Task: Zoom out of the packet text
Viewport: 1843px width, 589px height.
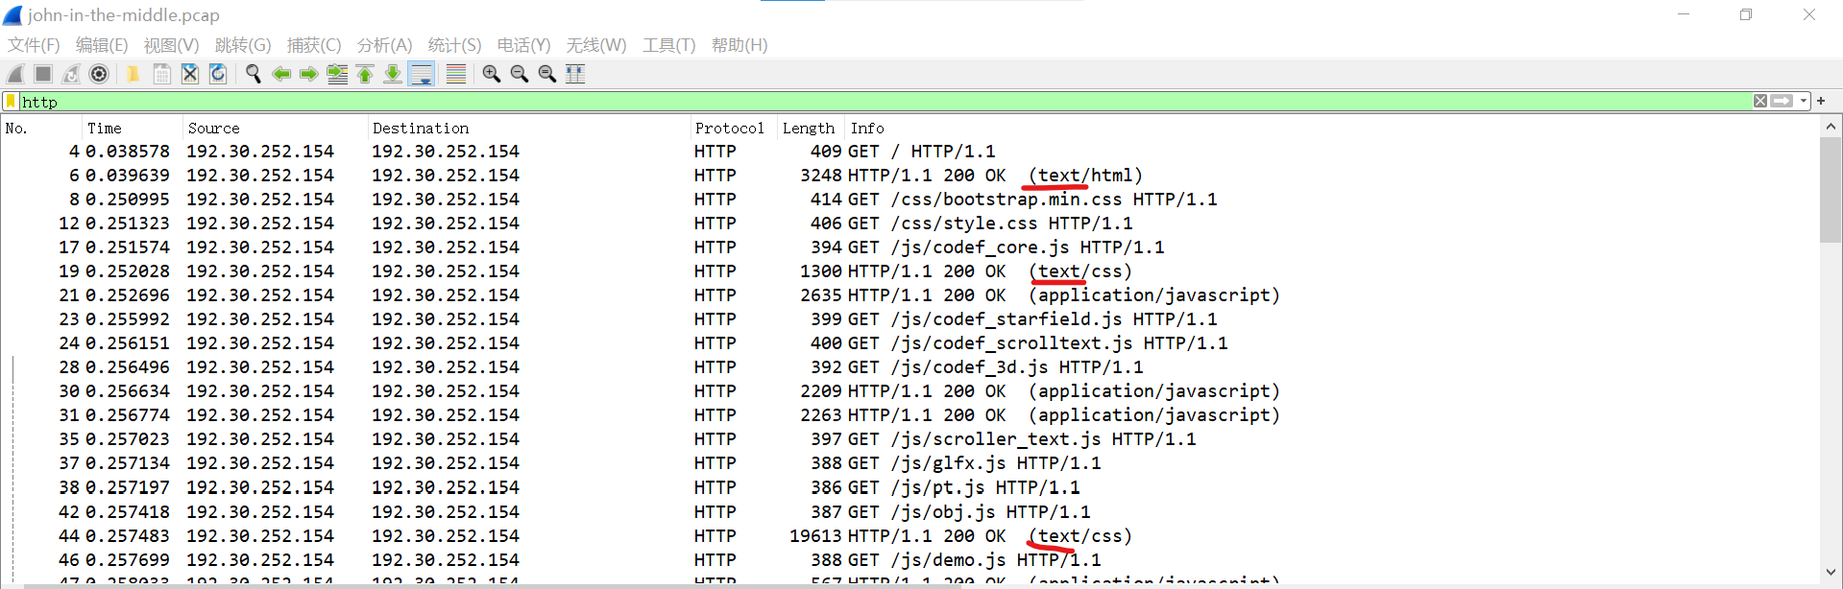Action: (x=520, y=74)
